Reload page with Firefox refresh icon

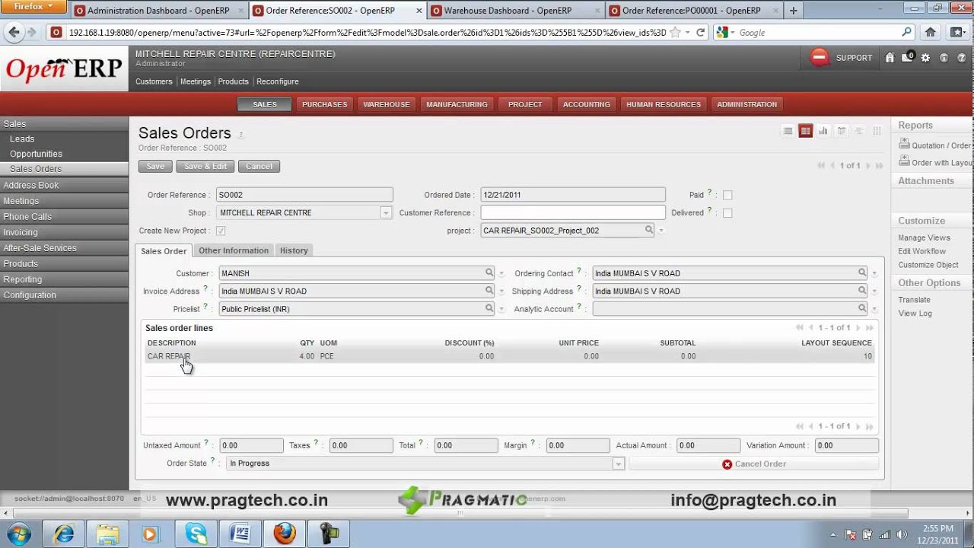point(701,33)
